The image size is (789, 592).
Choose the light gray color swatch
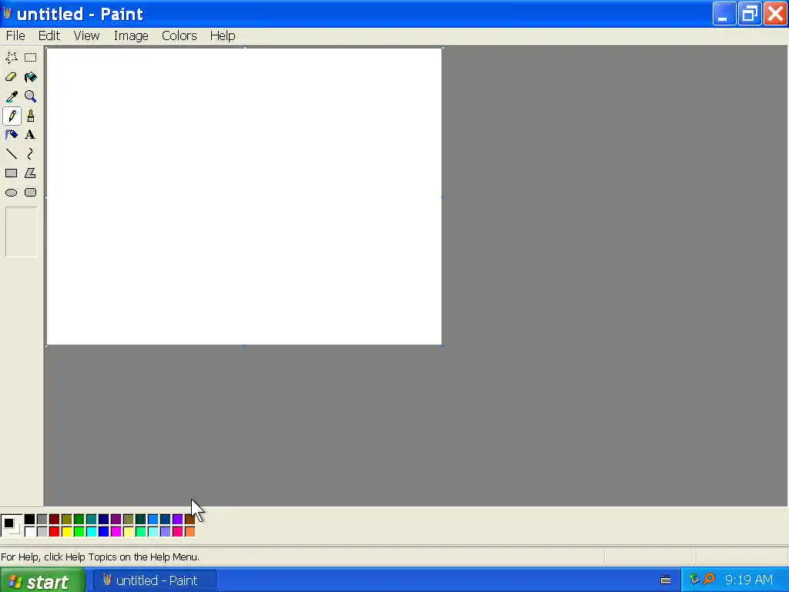[42, 532]
